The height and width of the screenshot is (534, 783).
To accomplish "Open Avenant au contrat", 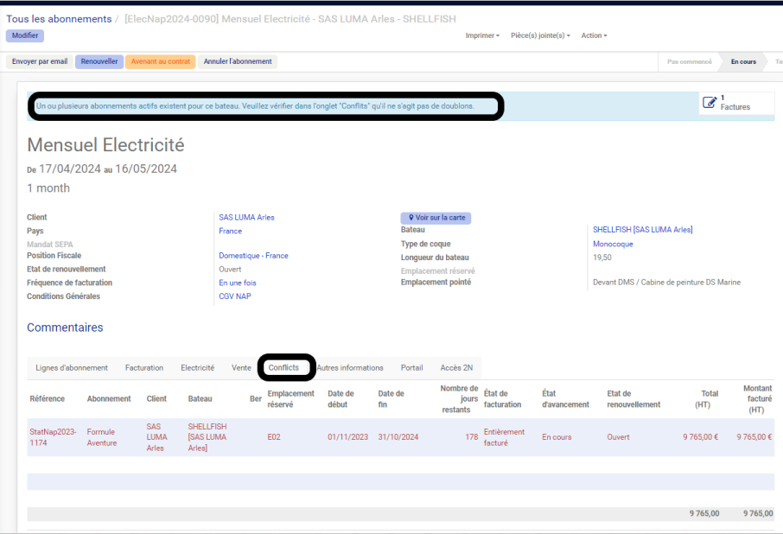I will [x=160, y=61].
